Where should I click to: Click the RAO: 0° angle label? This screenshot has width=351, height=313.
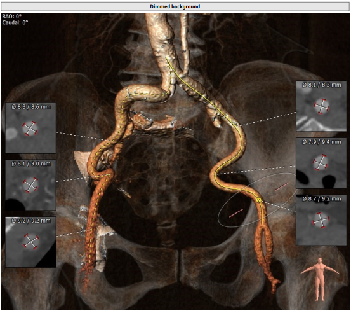[x=12, y=16]
